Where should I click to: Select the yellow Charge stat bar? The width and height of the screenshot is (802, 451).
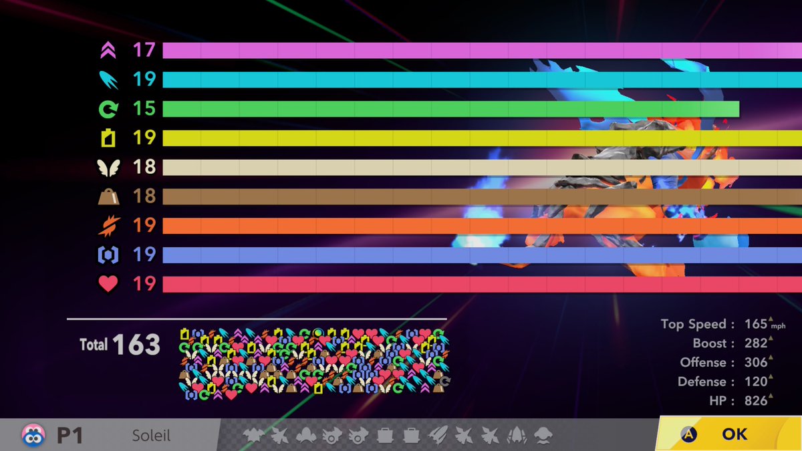[482, 138]
